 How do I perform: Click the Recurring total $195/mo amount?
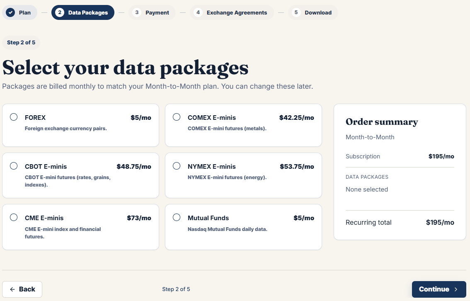pyautogui.click(x=440, y=223)
